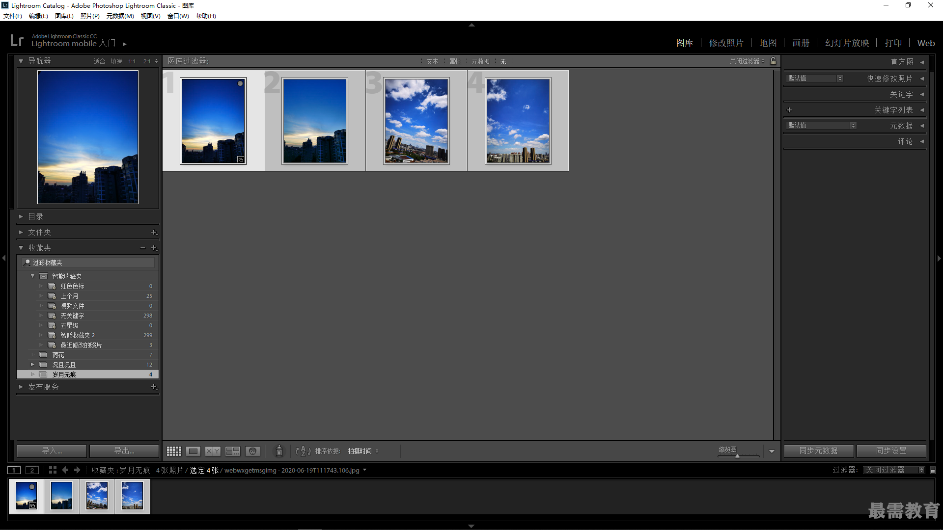Add keyword with plus in keyword list
This screenshot has width=943, height=530.
click(789, 110)
